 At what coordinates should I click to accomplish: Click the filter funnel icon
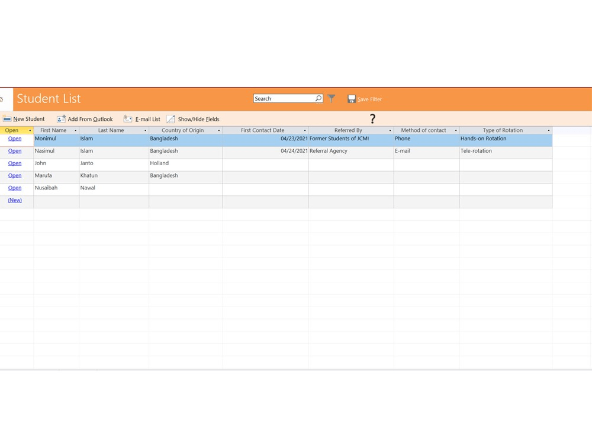point(331,98)
